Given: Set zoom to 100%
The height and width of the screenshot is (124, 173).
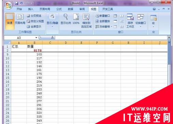Looking at the screenshot, I should point(76,19).
